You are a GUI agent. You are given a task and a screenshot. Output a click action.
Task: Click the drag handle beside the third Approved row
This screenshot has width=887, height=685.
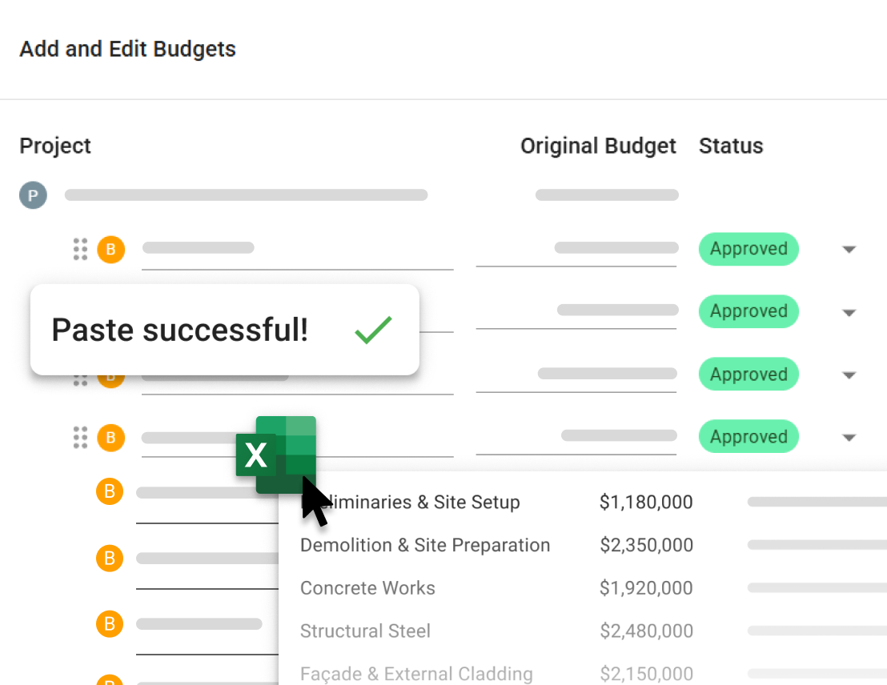pos(80,375)
